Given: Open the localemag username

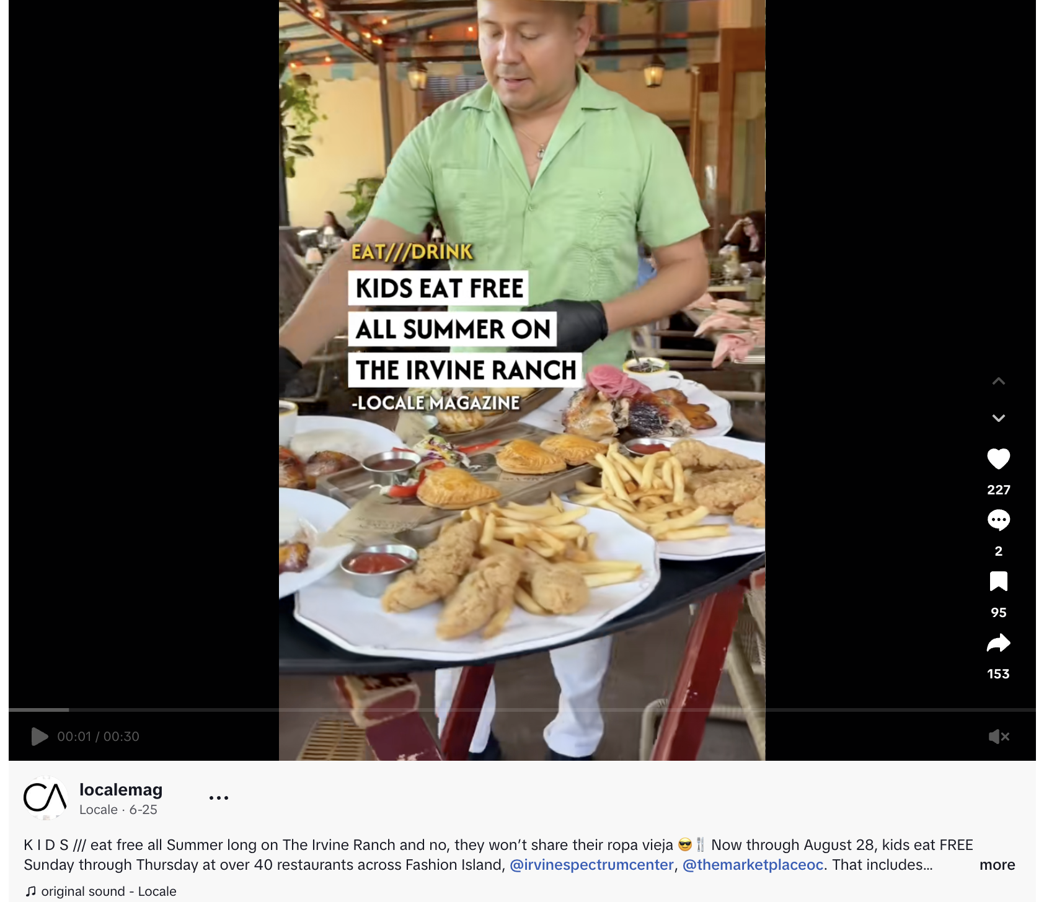Looking at the screenshot, I should coord(121,790).
